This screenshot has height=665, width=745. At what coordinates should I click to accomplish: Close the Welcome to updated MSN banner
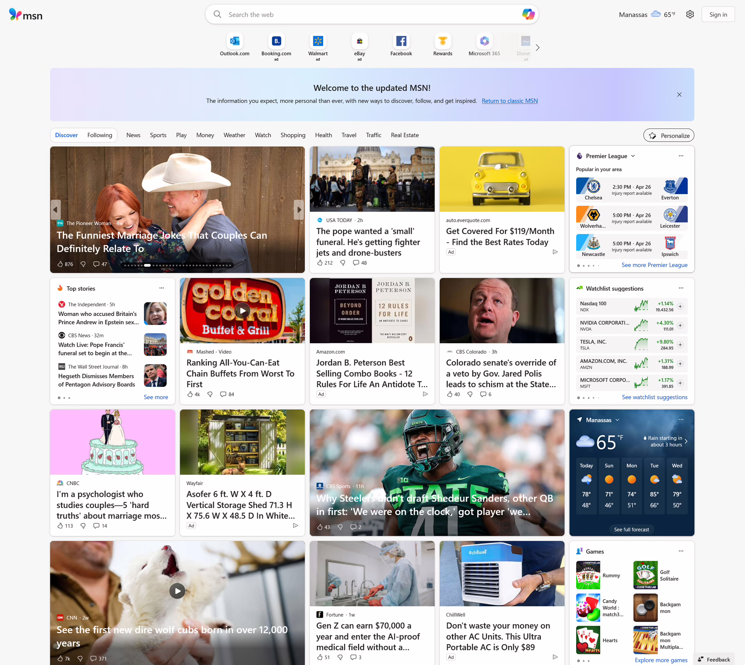click(x=679, y=95)
